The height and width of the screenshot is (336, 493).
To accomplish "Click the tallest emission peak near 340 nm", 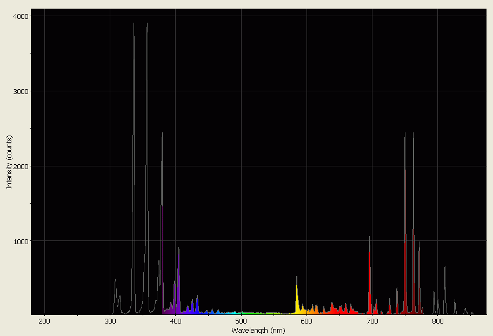I will [135, 27].
